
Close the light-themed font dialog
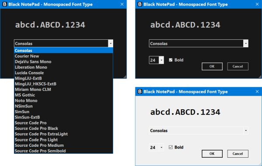(257, 91)
